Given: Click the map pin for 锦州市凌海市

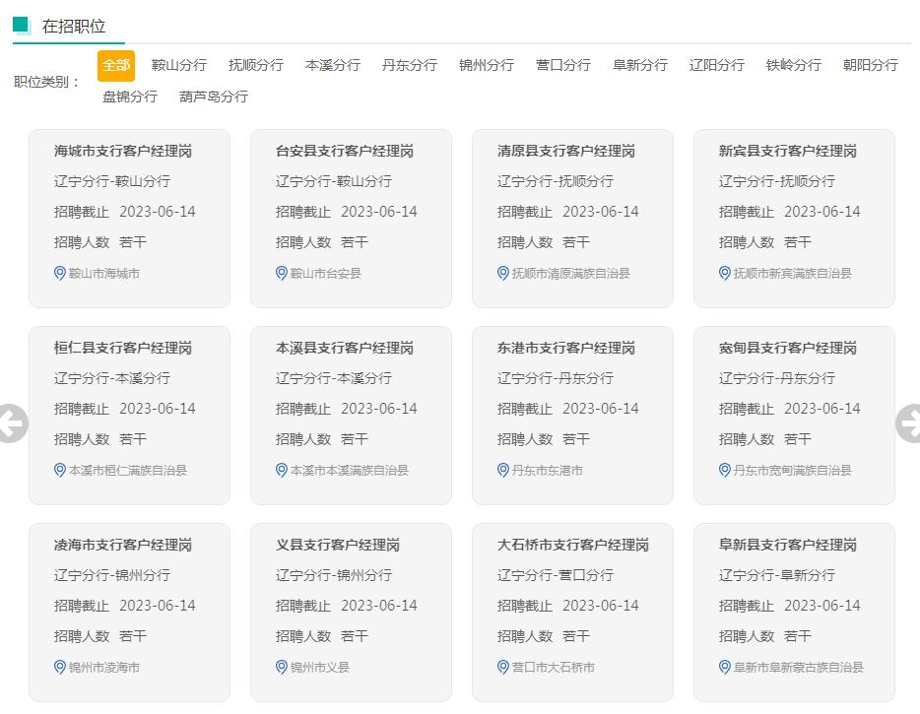Looking at the screenshot, I should pos(58,668).
